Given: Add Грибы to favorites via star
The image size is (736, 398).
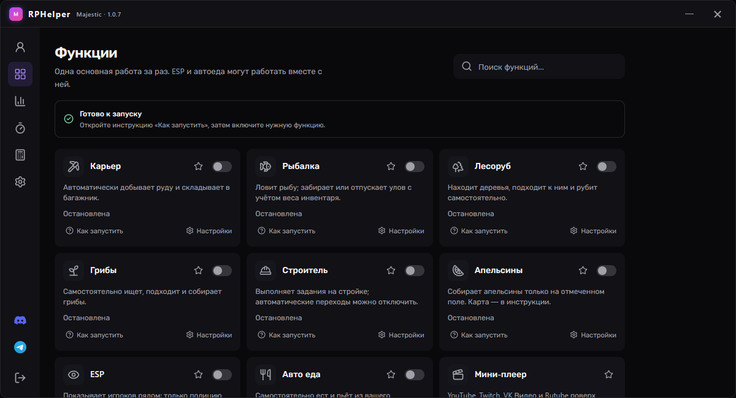Looking at the screenshot, I should pos(199,270).
